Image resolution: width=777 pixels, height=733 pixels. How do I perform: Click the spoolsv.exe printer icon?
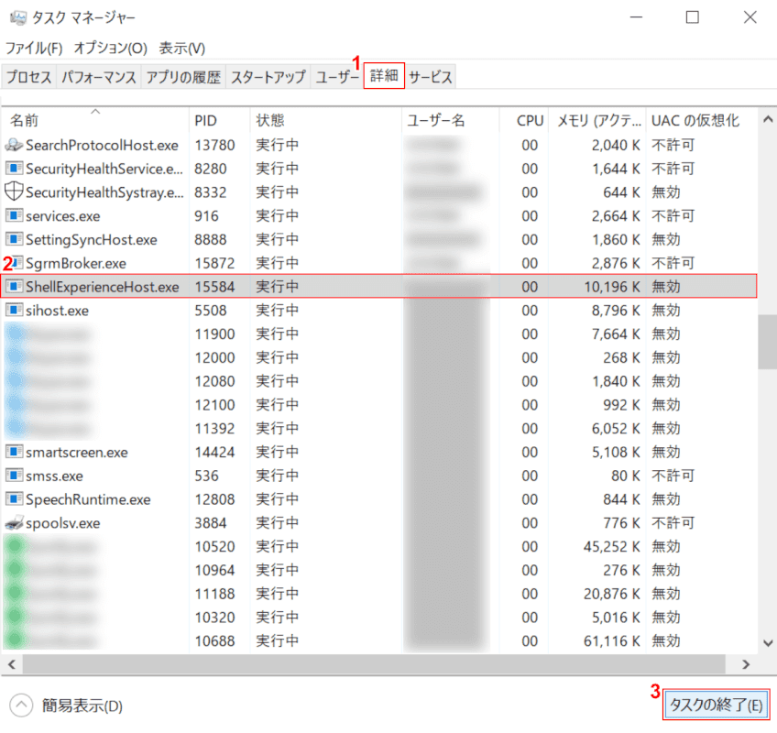point(14,523)
